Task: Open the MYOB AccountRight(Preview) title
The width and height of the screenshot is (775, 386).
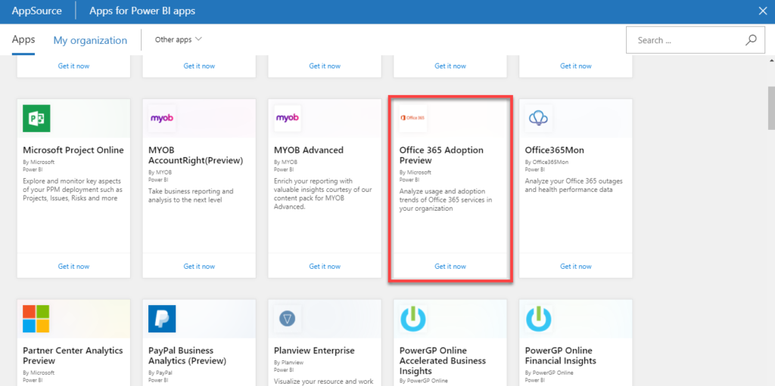Action: coord(196,155)
